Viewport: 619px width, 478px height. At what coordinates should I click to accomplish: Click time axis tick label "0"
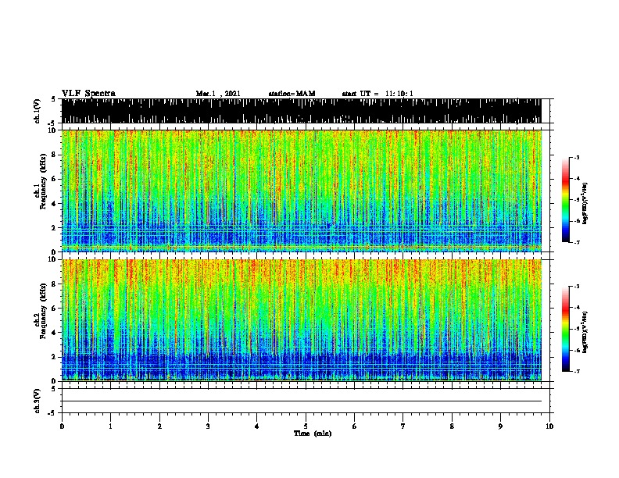(x=62, y=426)
